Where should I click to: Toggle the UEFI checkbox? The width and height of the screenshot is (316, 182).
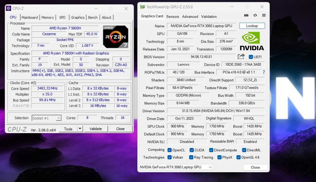coord(251,57)
